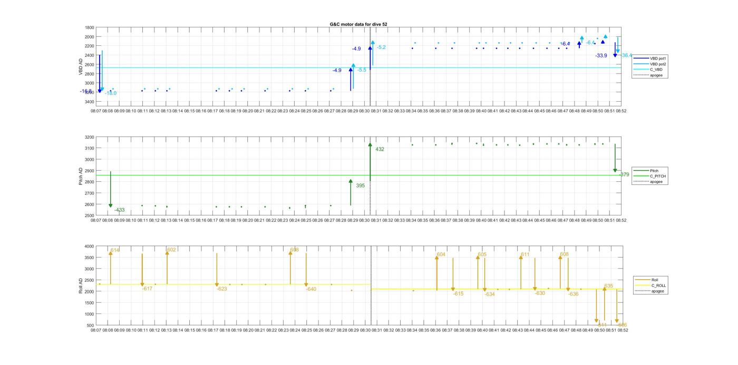The width and height of the screenshot is (738, 365).
Task: Click the '-379' pitch data label
Action: coord(624,174)
